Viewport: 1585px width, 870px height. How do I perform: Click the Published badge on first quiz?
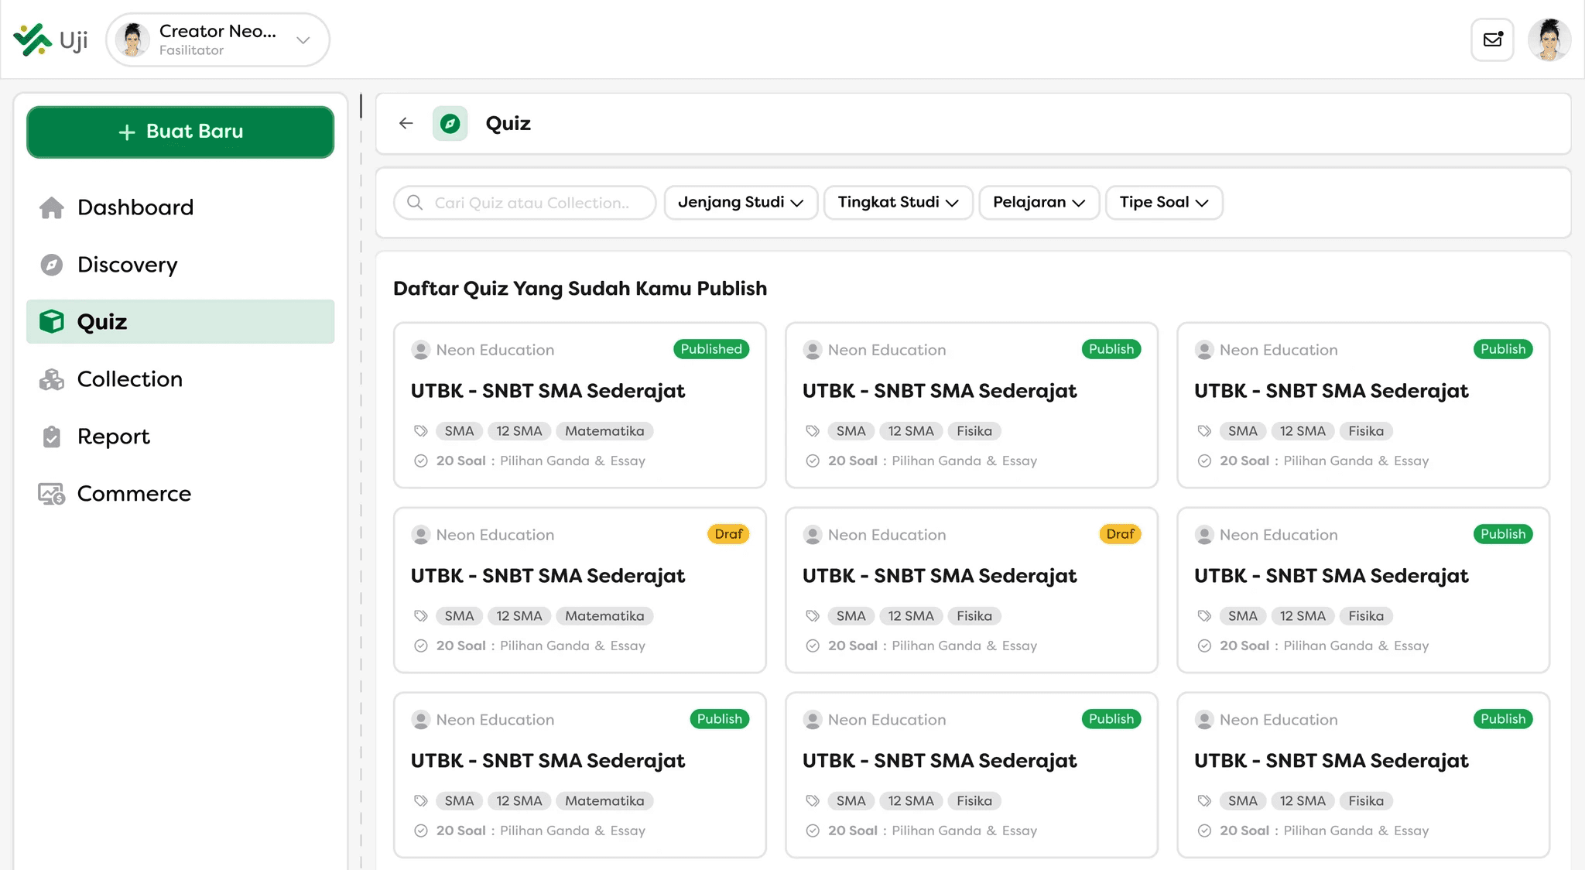click(710, 349)
